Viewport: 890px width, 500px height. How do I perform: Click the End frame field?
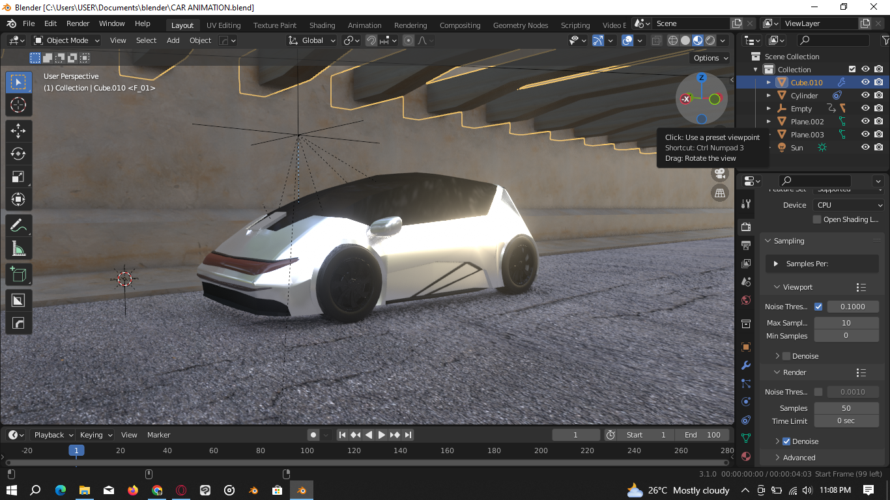pos(702,435)
